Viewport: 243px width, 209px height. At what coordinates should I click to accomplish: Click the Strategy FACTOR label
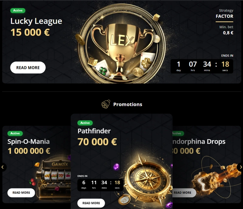coord(224,14)
